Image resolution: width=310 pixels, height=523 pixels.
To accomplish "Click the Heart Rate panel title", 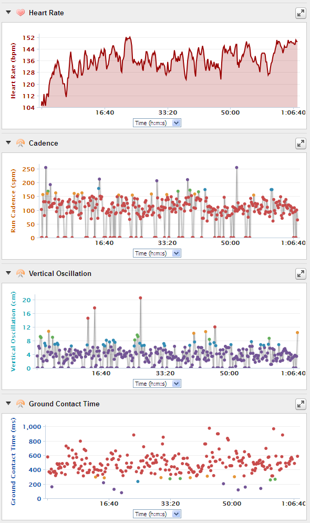I will [x=46, y=13].
